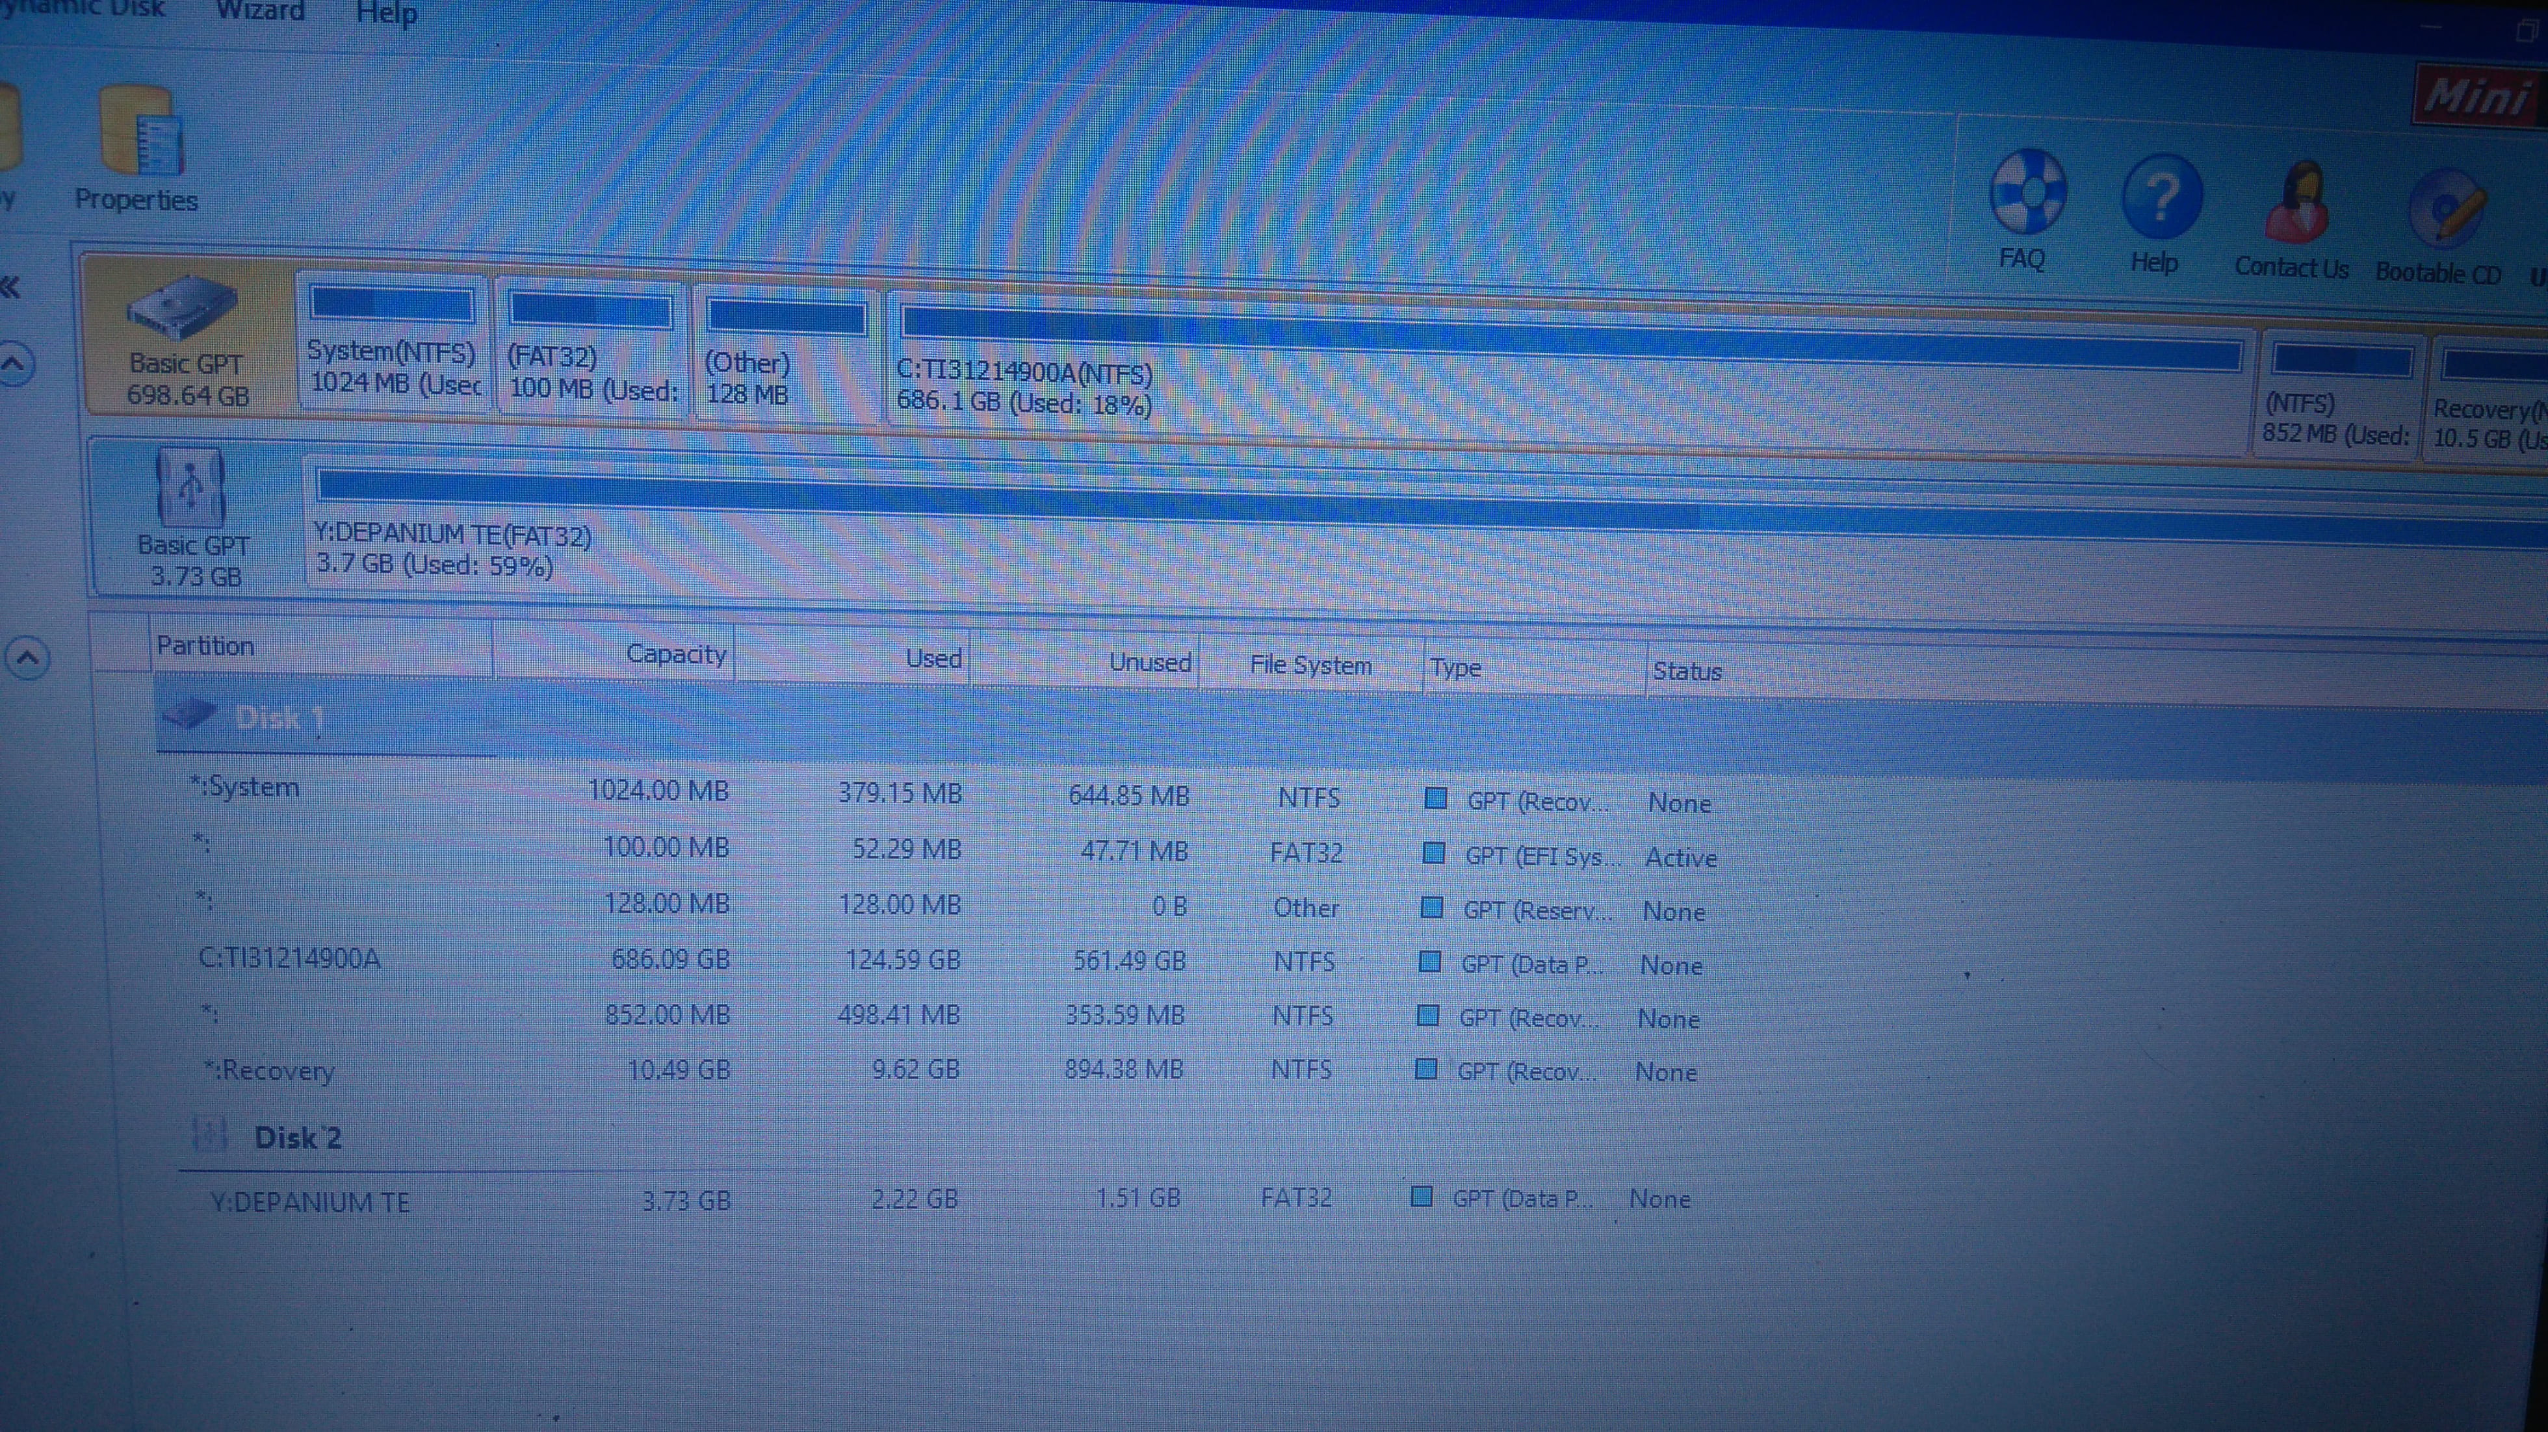Click the 124.59 GB used cell

(x=902, y=959)
